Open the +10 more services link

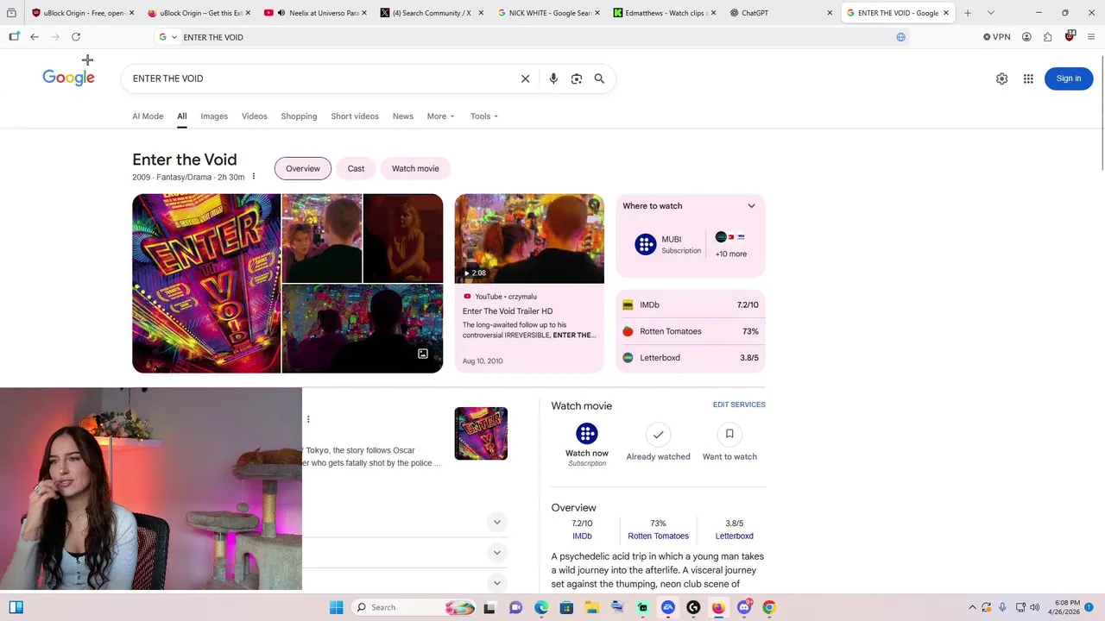731,254
